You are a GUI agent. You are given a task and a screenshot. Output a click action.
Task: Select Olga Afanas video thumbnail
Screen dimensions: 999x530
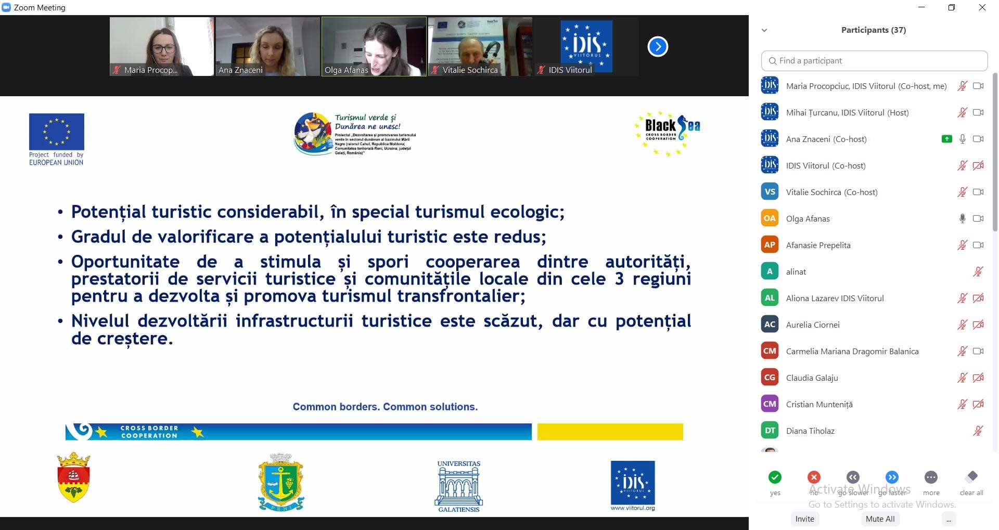[x=374, y=47]
